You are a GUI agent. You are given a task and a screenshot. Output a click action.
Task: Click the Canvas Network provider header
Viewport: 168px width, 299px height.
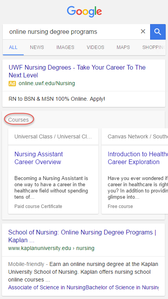tap(138, 136)
